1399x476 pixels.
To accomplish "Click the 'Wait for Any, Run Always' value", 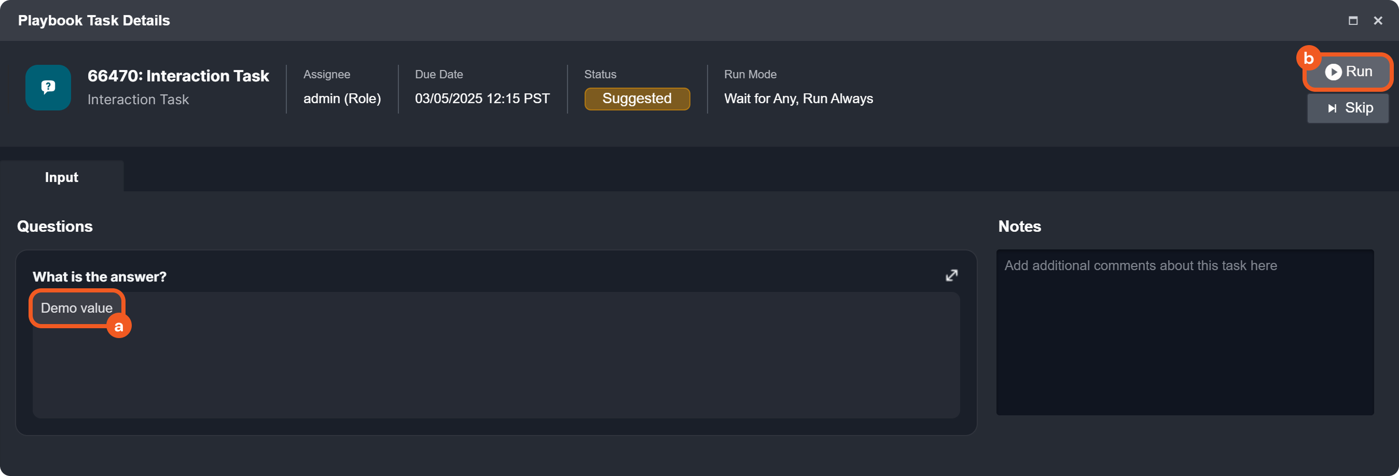I will click(x=798, y=99).
